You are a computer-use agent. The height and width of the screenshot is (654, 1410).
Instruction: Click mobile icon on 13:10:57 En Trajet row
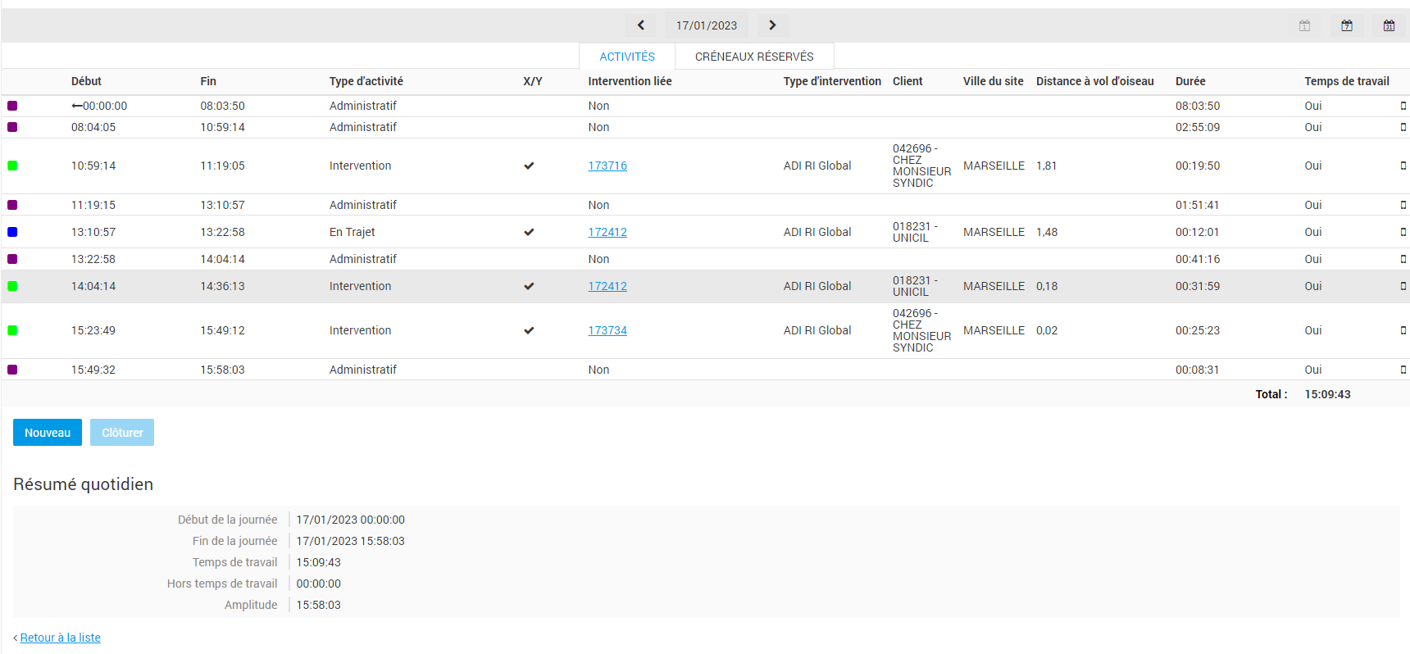coord(1403,232)
